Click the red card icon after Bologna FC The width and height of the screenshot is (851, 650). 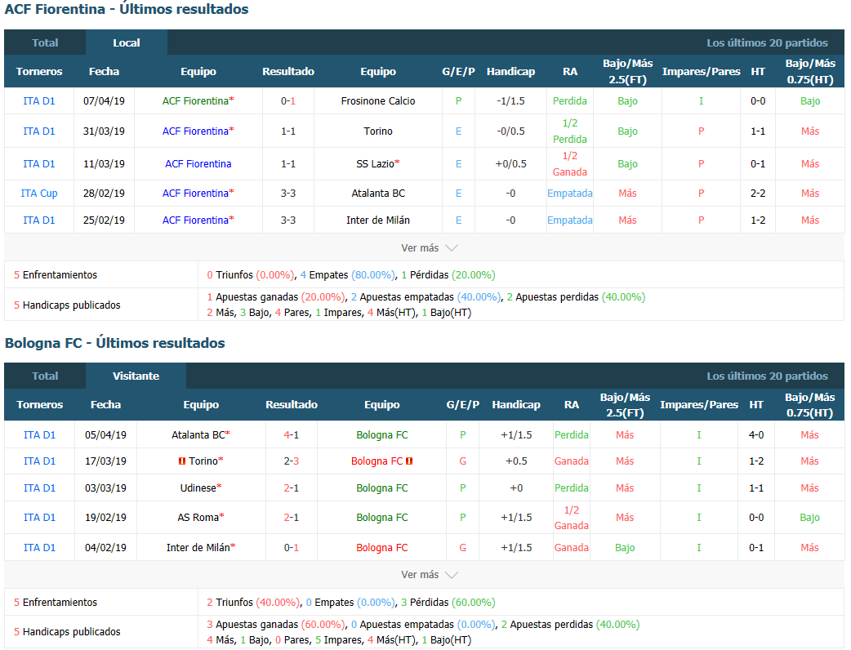pyautogui.click(x=409, y=461)
